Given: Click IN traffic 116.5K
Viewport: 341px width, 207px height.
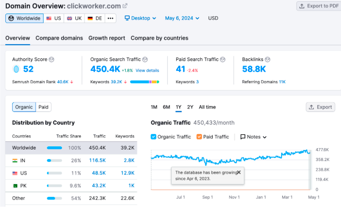Looking at the screenshot, I should point(98,160).
